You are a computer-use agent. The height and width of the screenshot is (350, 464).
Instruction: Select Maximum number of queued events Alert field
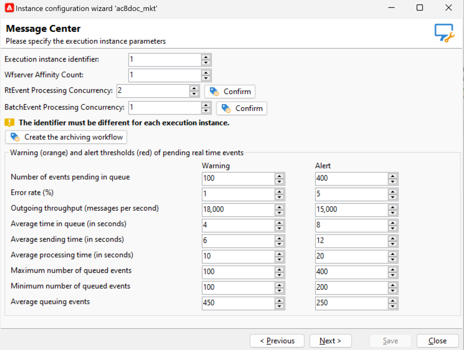[x=352, y=272]
